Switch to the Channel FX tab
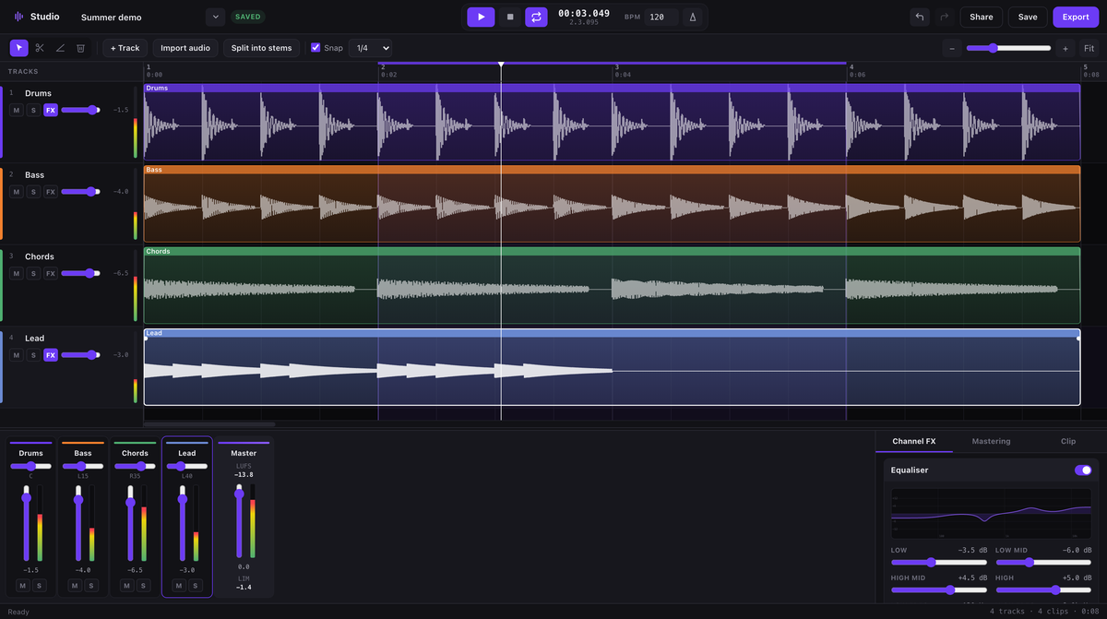This screenshot has width=1107, height=619. (914, 441)
